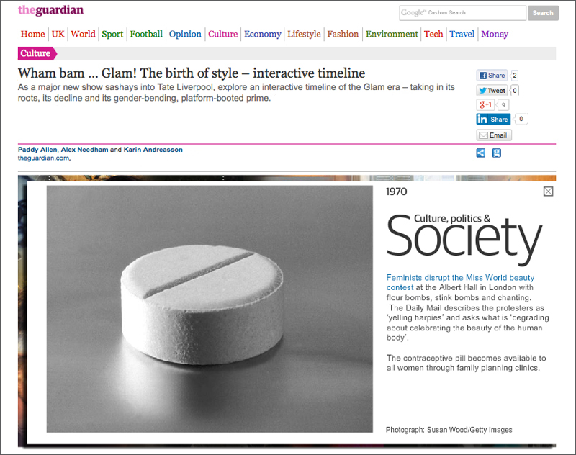Open Karin Andreasson's author page
The image size is (576, 455).
pyautogui.click(x=153, y=150)
